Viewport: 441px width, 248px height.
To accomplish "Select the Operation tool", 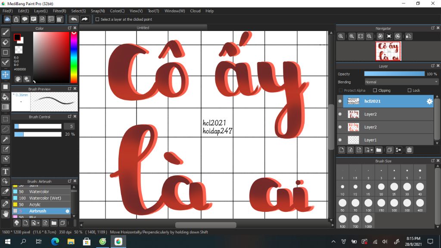I will tap(5, 181).
